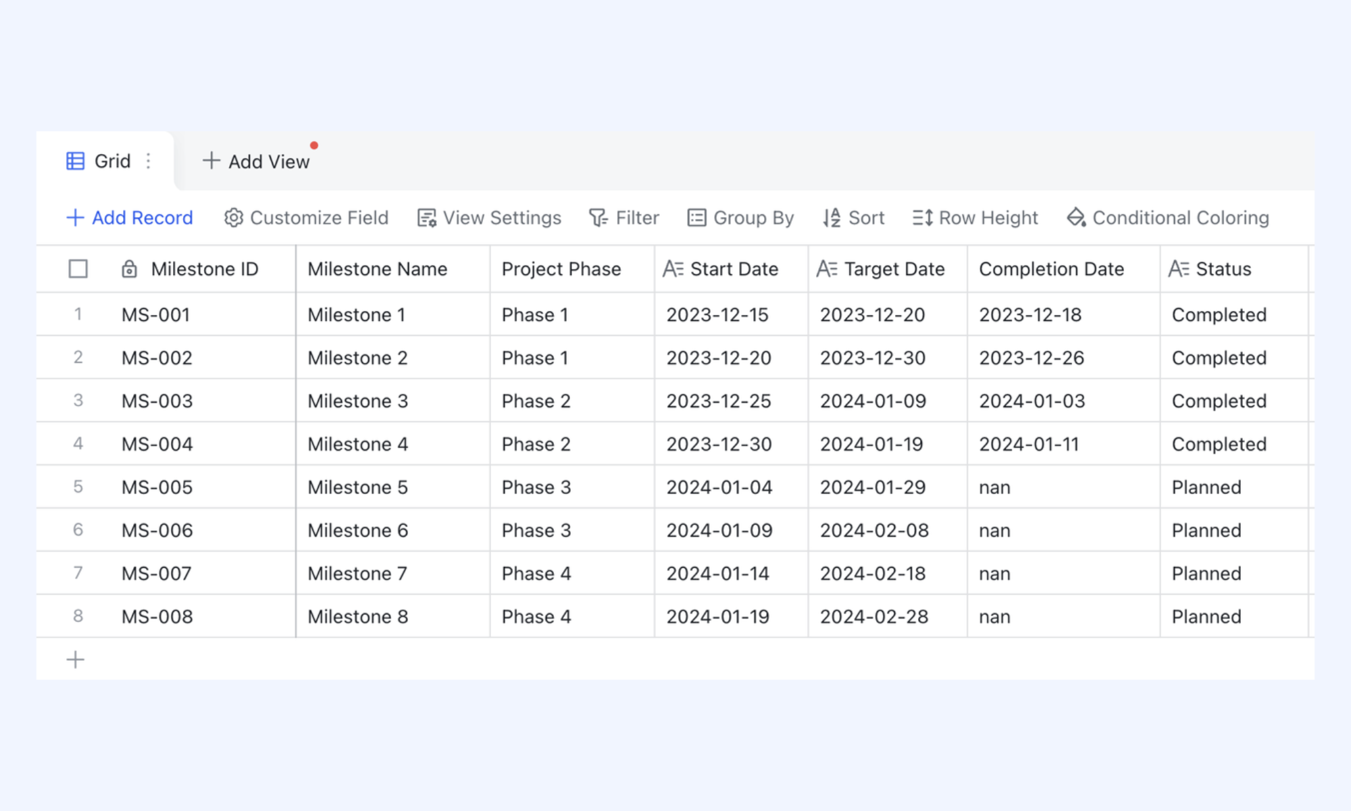Click the Project Phase column header

tap(572, 269)
